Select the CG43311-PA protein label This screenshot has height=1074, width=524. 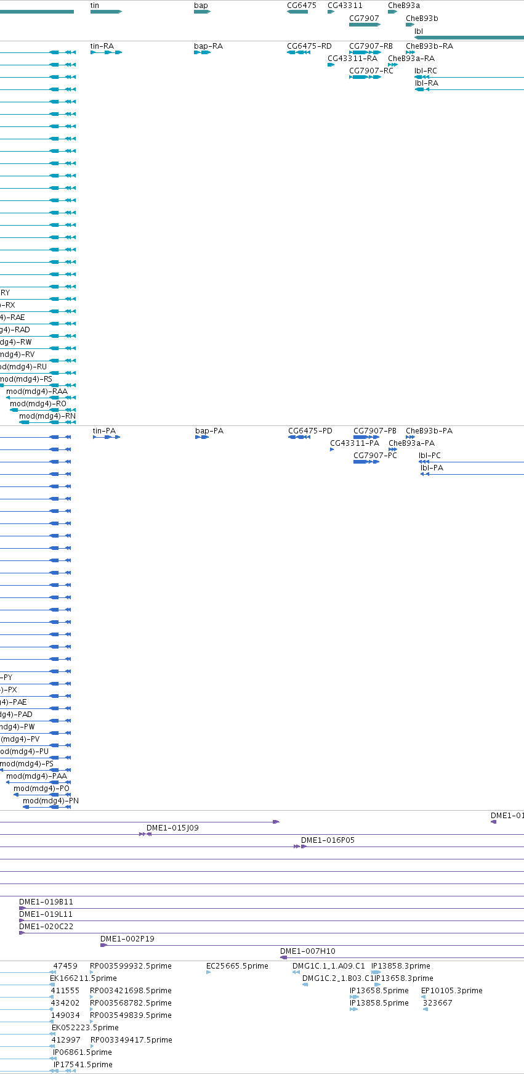point(355,443)
